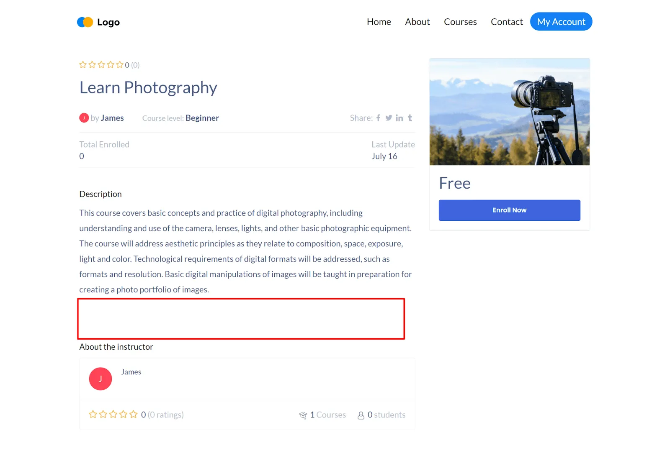Click the site Logo icon
This screenshot has width=670, height=468.
(x=85, y=22)
